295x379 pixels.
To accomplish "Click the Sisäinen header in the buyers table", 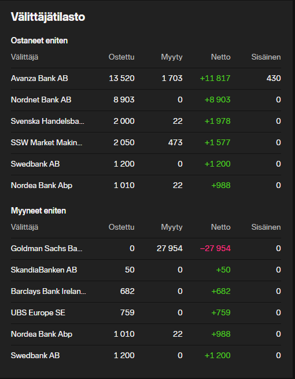I will pyautogui.click(x=266, y=57).
